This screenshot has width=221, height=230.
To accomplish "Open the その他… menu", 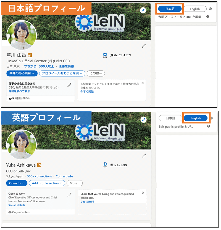I will (x=96, y=73).
